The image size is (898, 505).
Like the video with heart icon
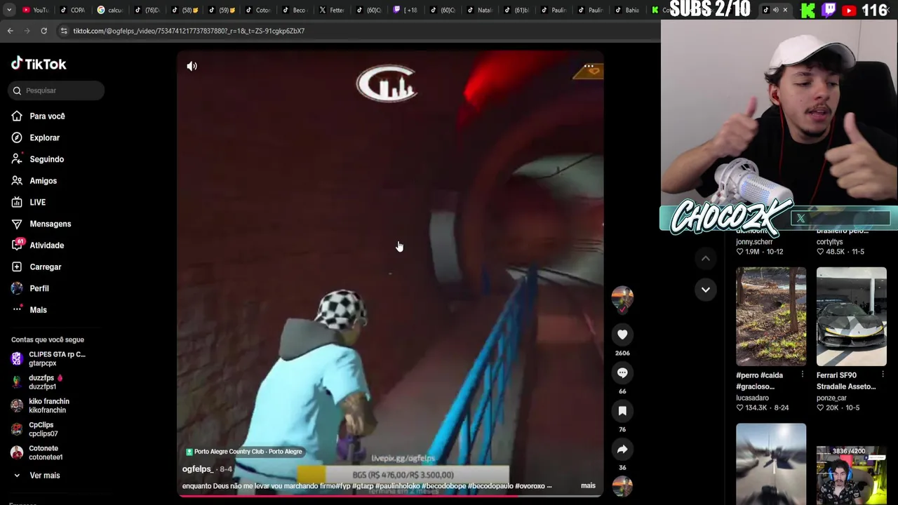pyautogui.click(x=622, y=335)
